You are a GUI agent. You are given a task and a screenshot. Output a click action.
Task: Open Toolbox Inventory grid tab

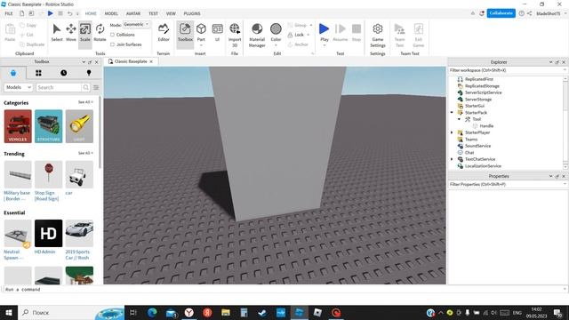pyautogui.click(x=38, y=73)
